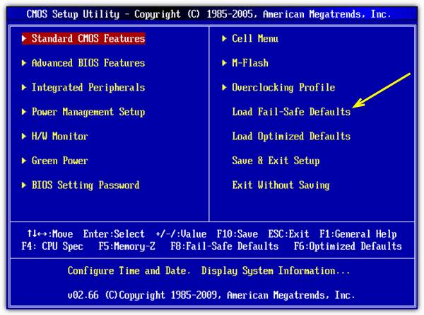Open Green Power settings
This screenshot has width=424, height=315.
click(59, 161)
